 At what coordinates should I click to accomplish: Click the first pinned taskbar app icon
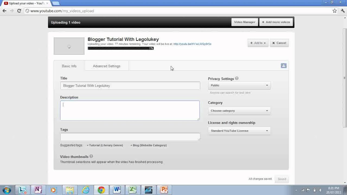click(x=22, y=190)
